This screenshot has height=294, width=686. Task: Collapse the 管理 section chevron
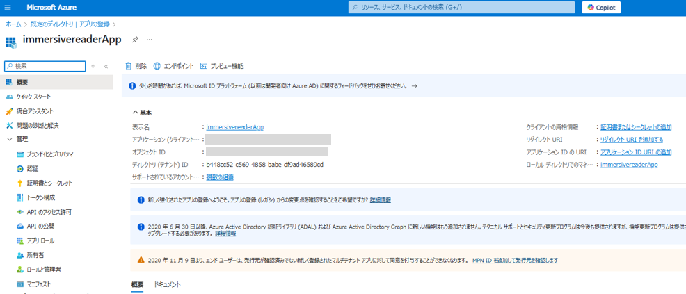pos(9,140)
